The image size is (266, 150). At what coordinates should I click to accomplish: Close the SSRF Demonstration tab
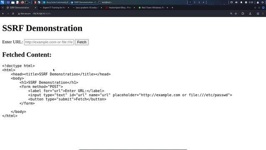pyautogui.click(x=35, y=7)
